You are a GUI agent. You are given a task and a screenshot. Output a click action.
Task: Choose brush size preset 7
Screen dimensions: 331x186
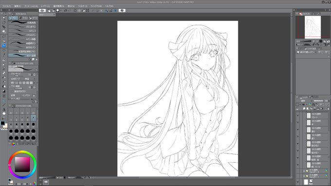33,118
